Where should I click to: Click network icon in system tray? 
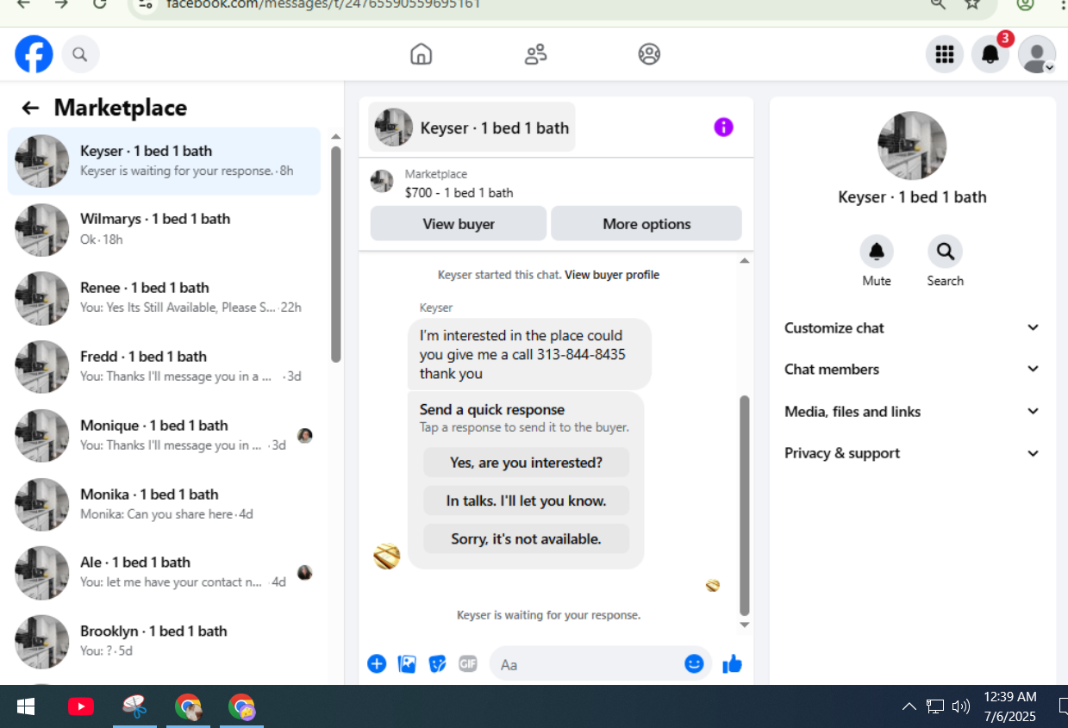click(x=935, y=706)
